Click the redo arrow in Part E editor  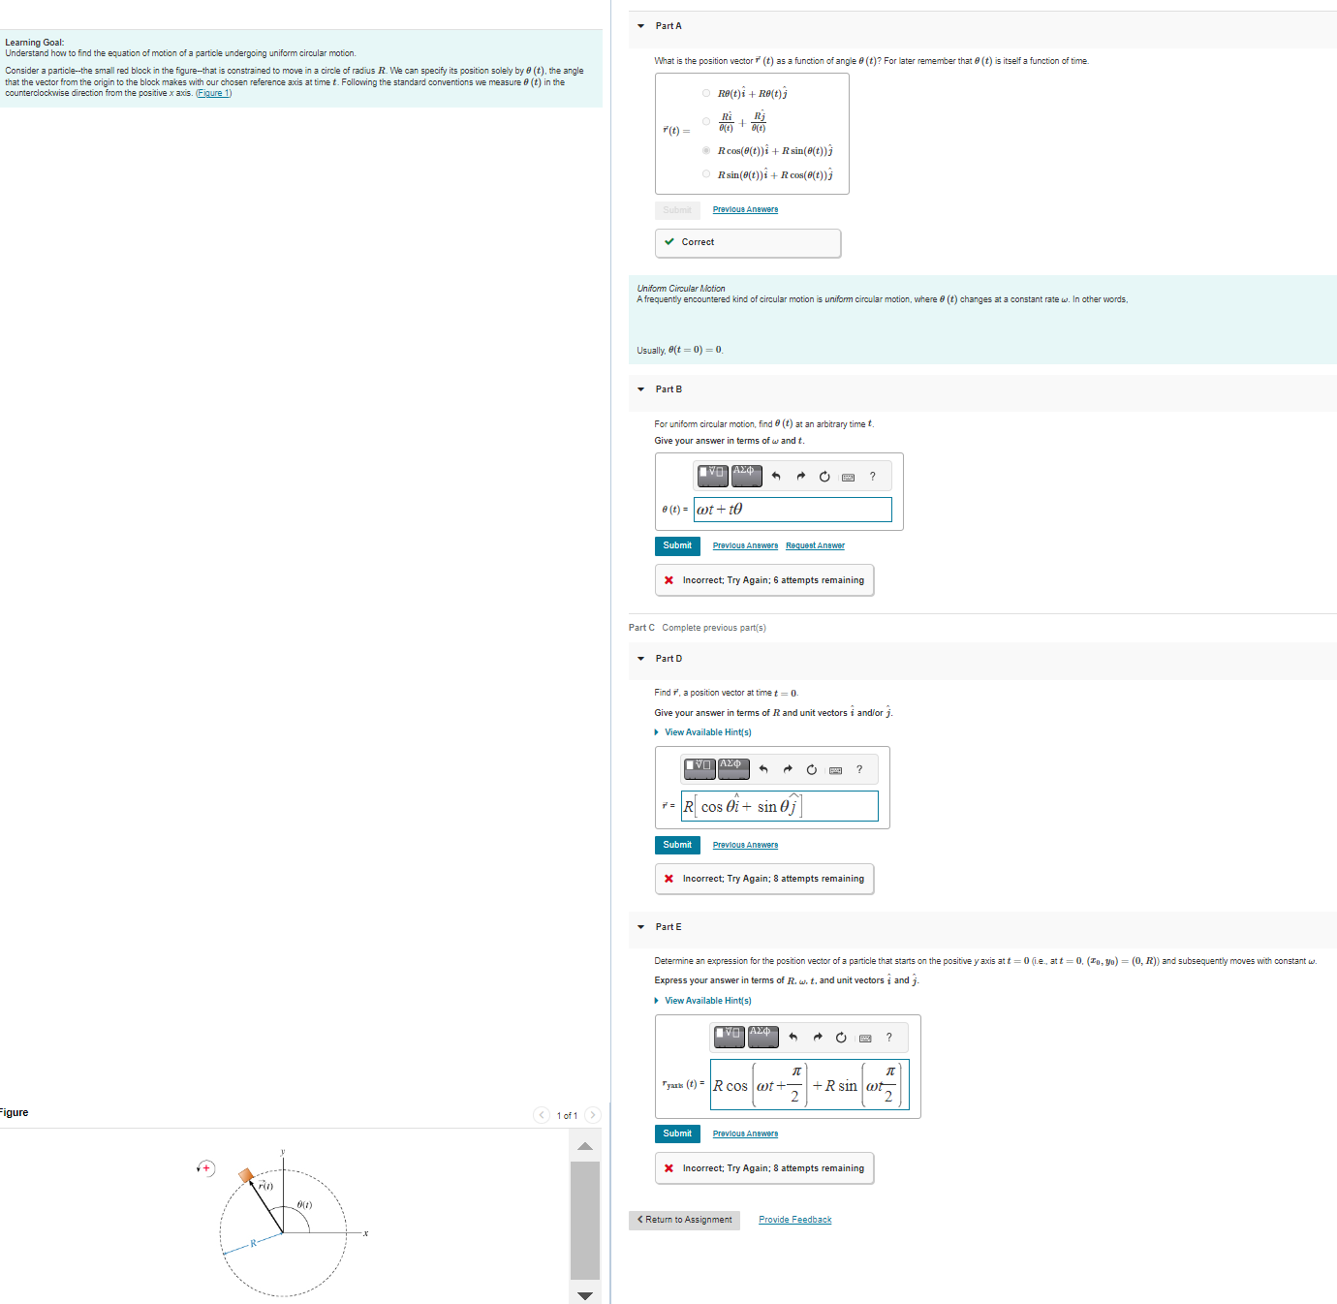point(817,1036)
